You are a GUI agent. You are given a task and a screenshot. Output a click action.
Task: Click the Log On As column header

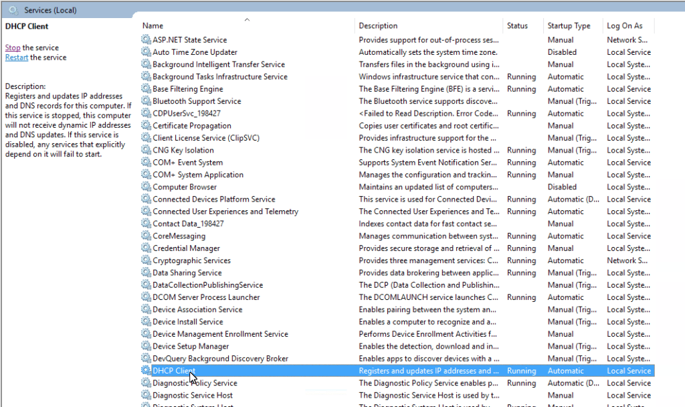[626, 25]
